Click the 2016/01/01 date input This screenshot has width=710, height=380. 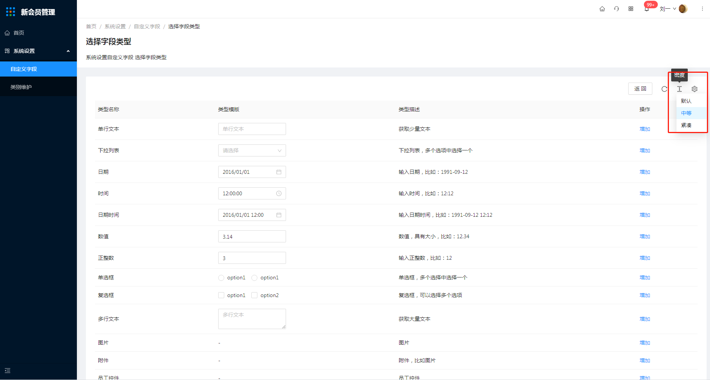click(x=252, y=172)
